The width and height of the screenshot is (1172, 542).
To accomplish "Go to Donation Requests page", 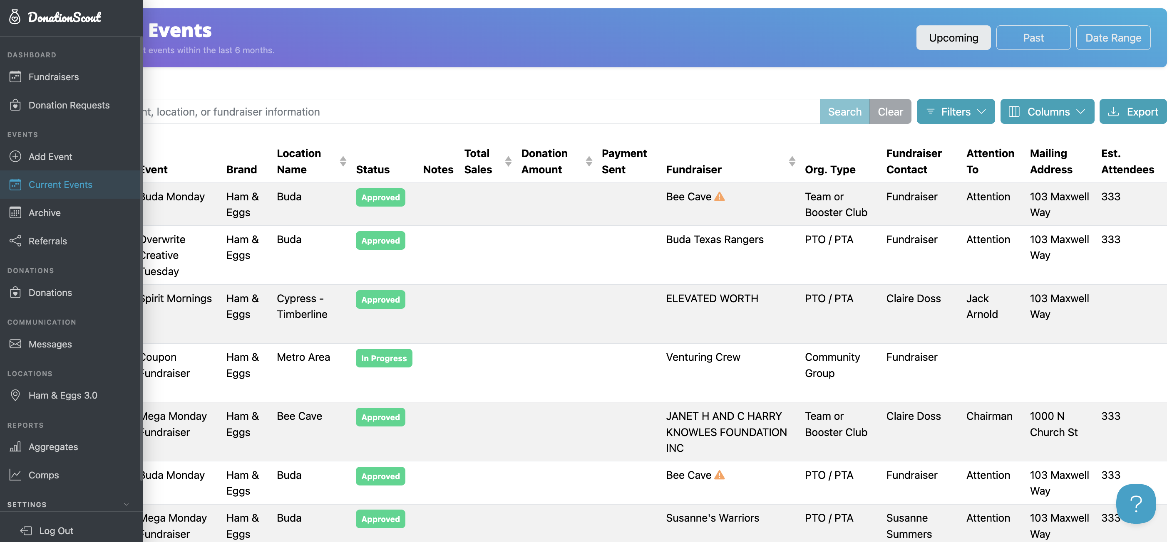I will coord(69,105).
